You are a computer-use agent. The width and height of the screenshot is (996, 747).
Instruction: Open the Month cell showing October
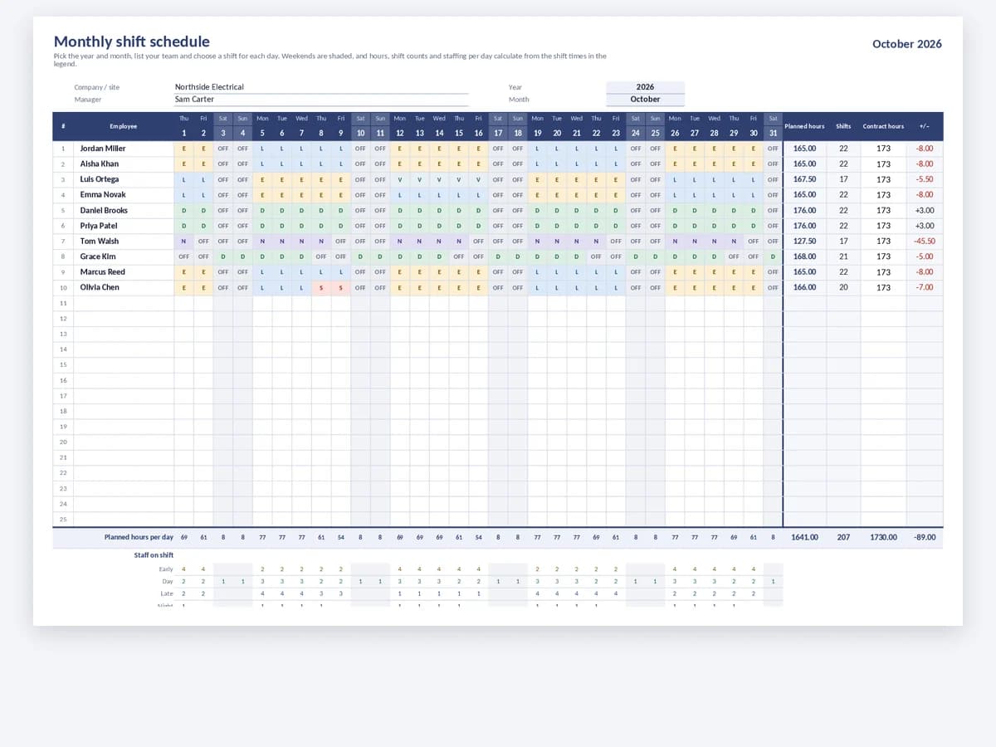(x=645, y=100)
